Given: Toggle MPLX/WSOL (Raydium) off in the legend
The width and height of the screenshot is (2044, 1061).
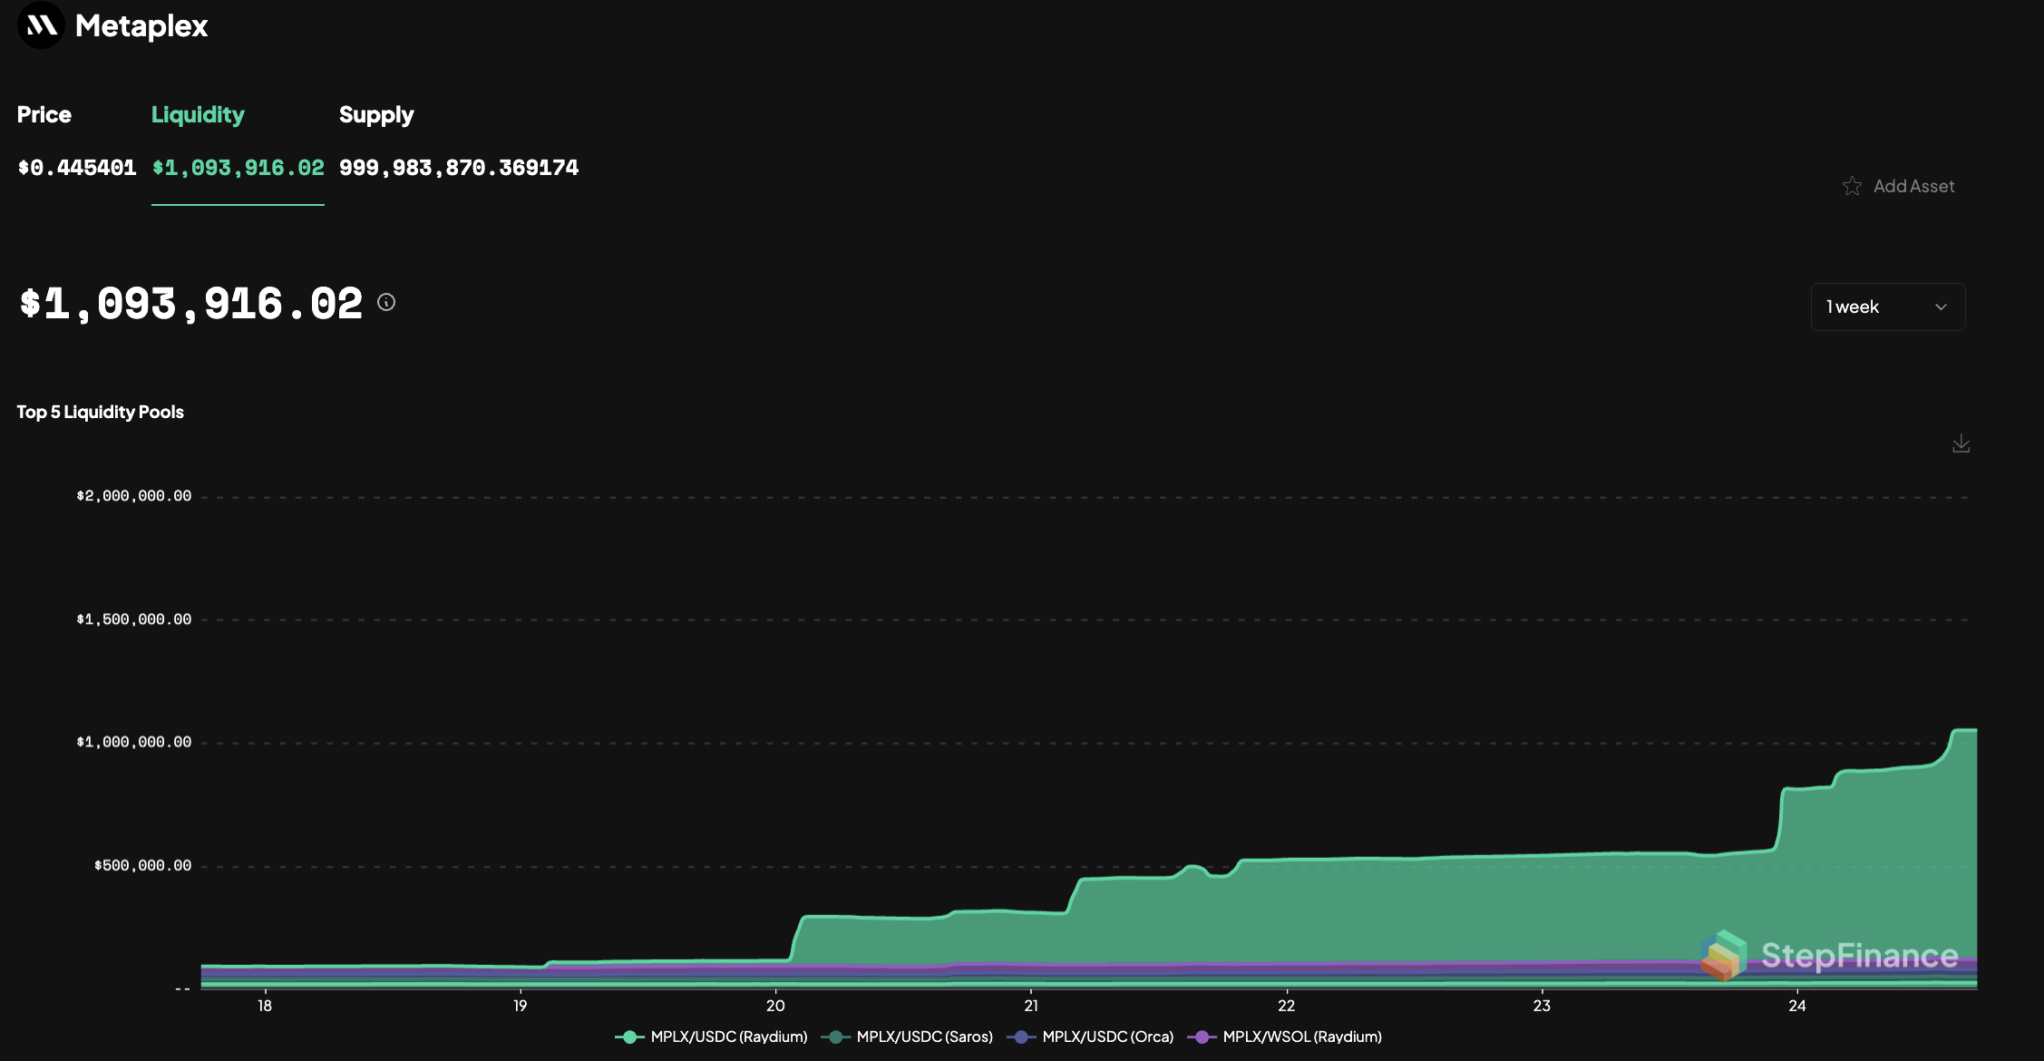Looking at the screenshot, I should click(x=1303, y=1037).
